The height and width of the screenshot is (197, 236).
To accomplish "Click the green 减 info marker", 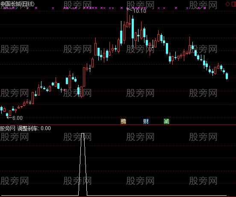I will click(x=166, y=122).
